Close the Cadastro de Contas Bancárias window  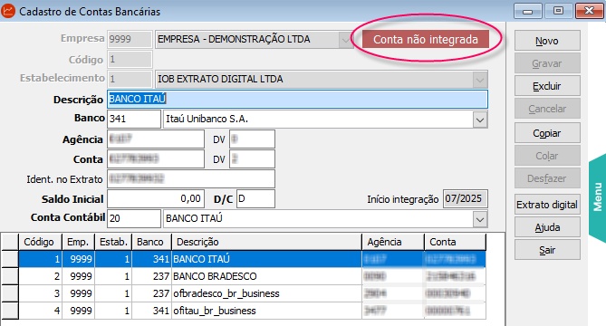pyautogui.click(x=589, y=11)
